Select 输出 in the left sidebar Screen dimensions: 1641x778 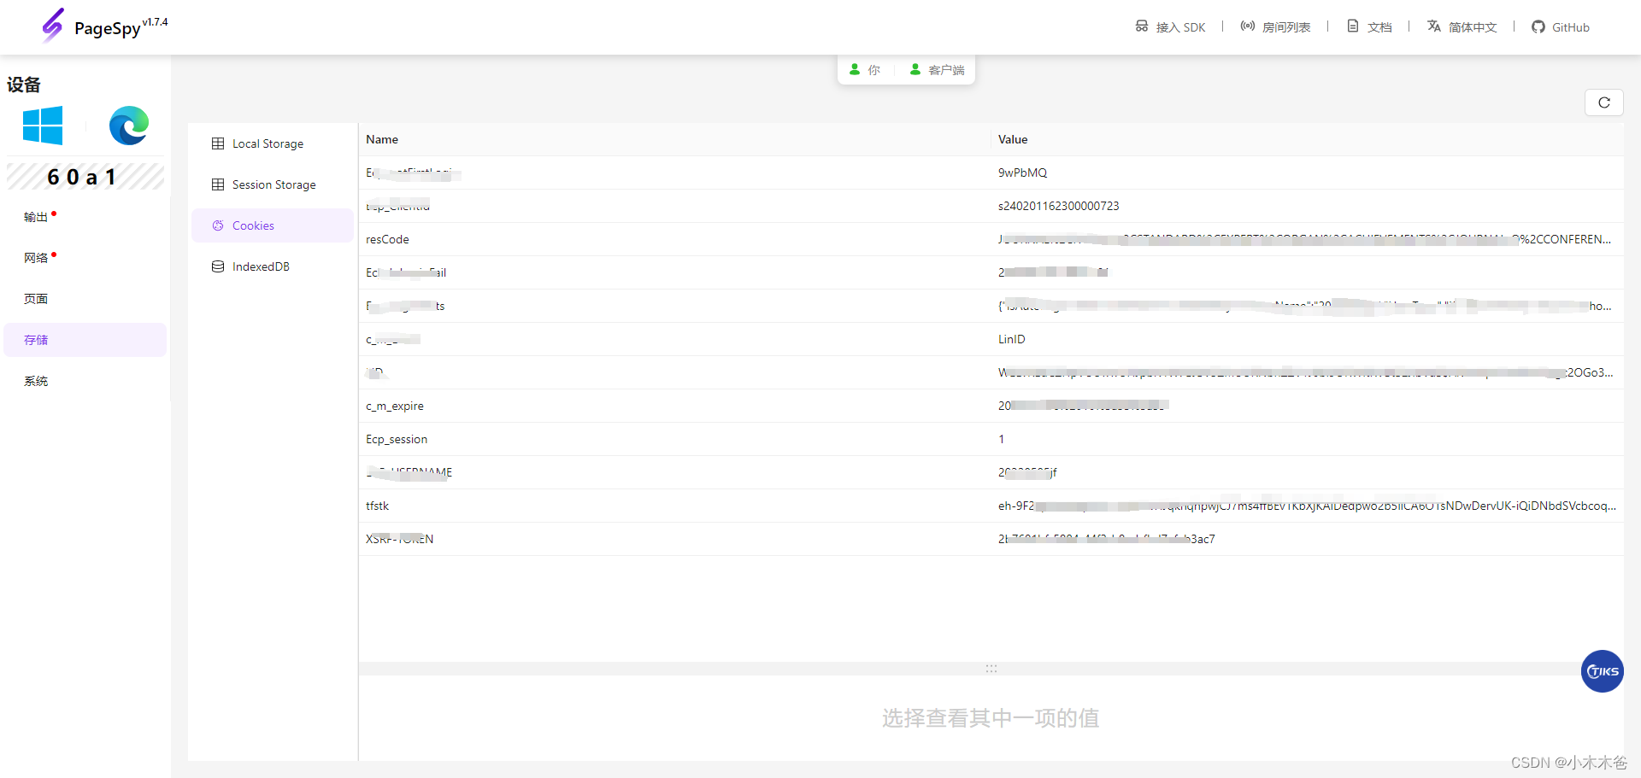pyautogui.click(x=36, y=216)
